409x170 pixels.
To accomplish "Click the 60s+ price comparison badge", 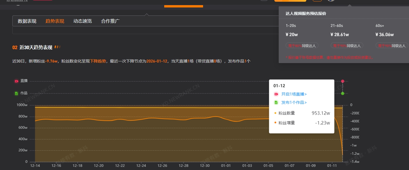I will [x=392, y=46].
